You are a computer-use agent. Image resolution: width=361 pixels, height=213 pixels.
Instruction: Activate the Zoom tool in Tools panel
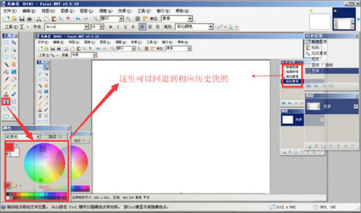(14, 57)
